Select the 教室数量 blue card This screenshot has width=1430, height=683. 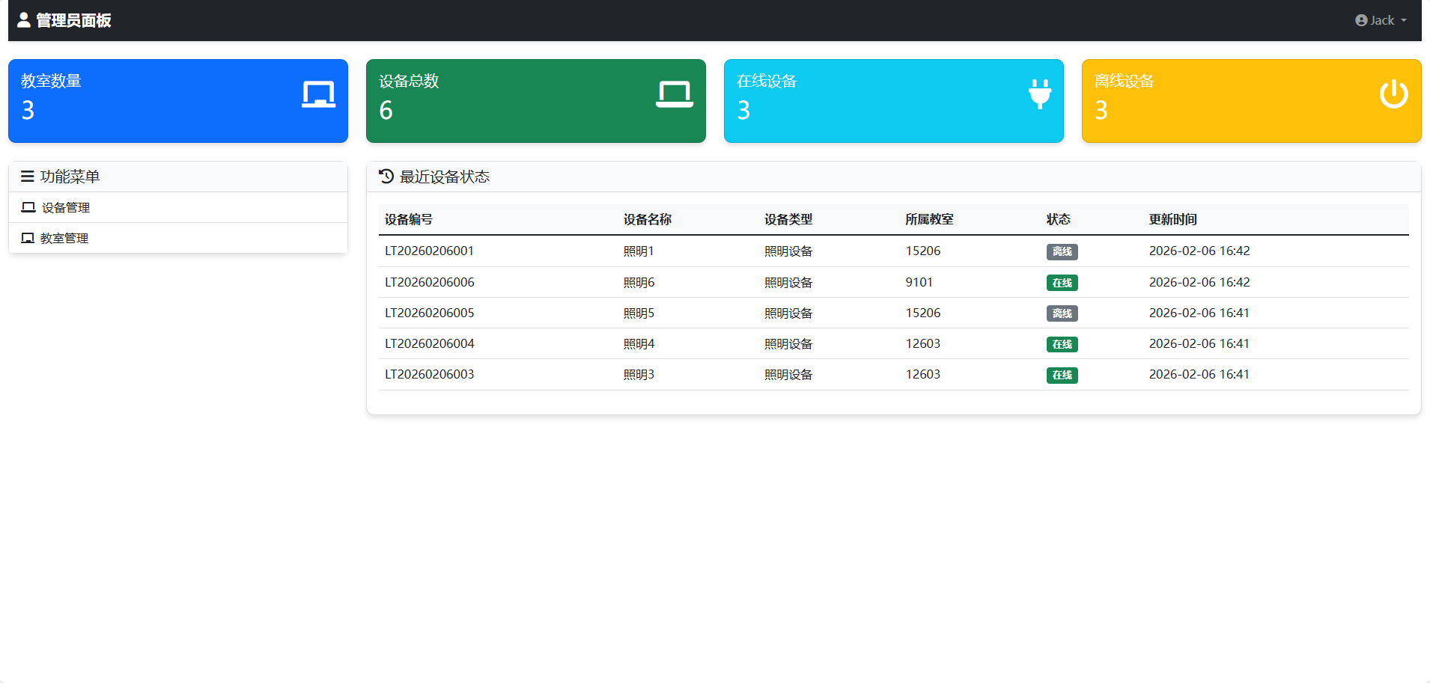coord(178,101)
